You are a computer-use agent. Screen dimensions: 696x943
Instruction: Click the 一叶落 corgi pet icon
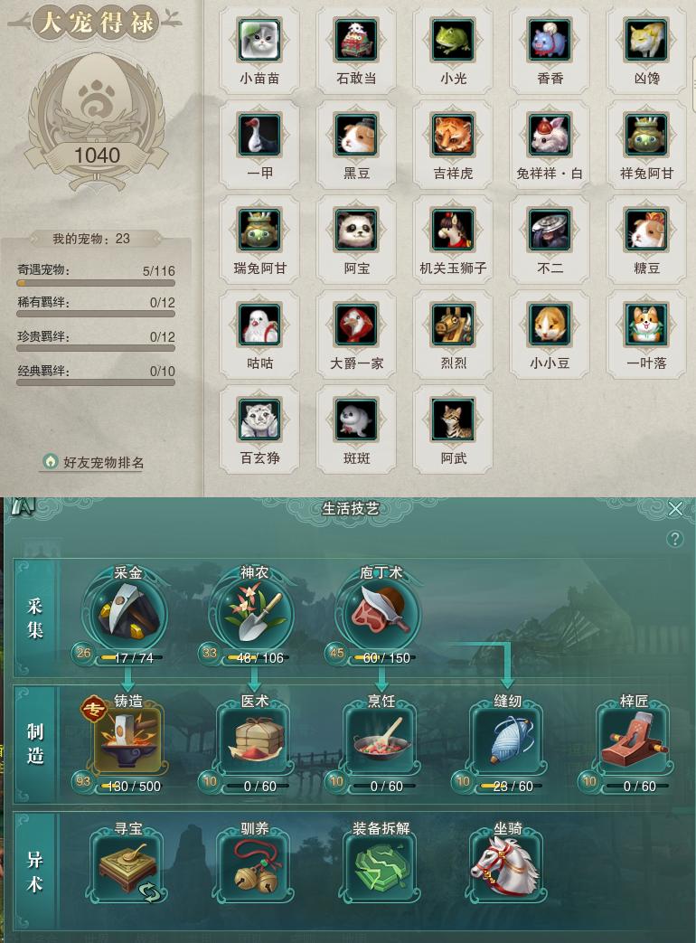pyautogui.click(x=646, y=325)
